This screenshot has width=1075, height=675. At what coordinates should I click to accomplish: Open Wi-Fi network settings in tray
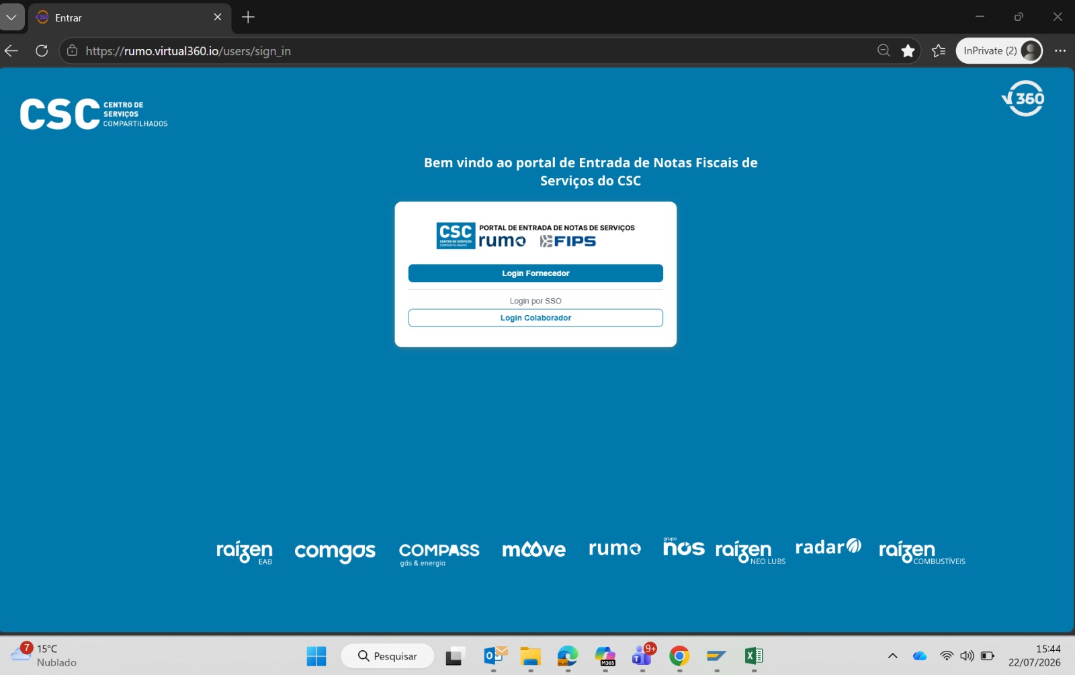(947, 656)
